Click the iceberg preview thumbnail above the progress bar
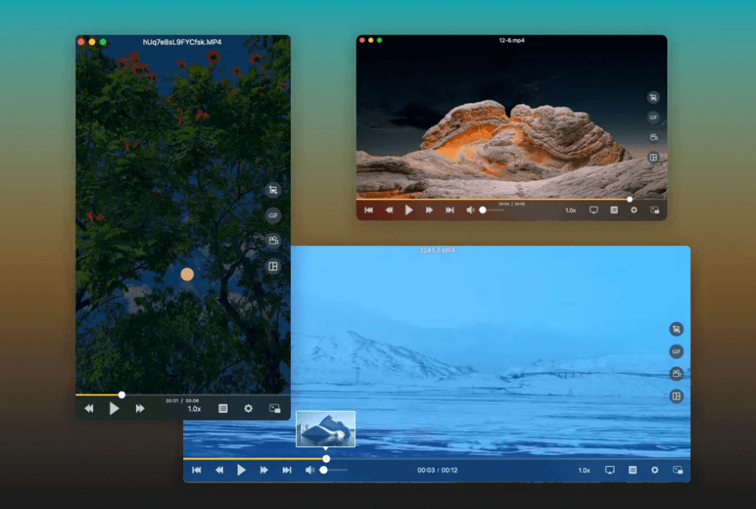Viewport: 756px width, 509px height. [326, 429]
